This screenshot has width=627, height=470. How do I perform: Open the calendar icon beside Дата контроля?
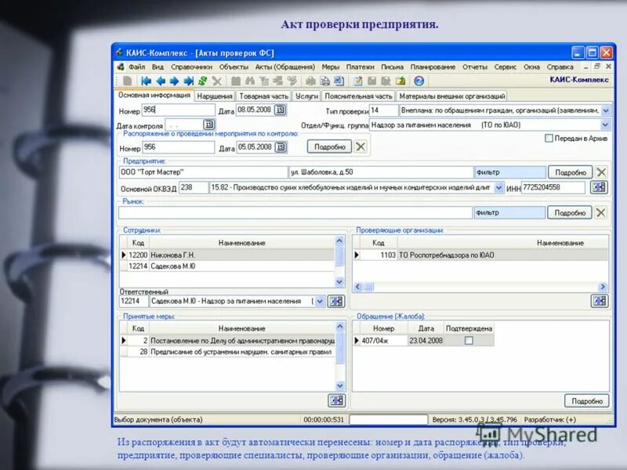coord(208,124)
